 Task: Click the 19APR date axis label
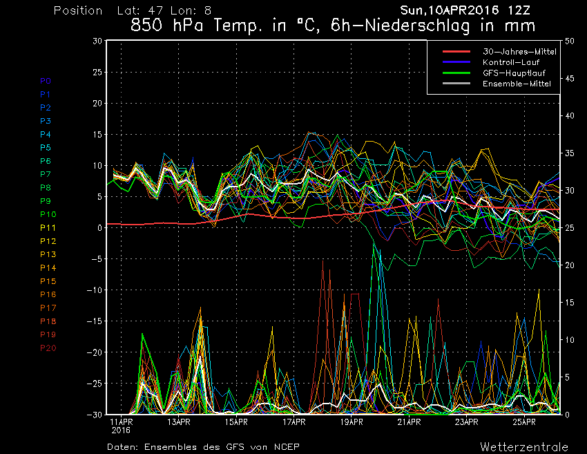352,421
